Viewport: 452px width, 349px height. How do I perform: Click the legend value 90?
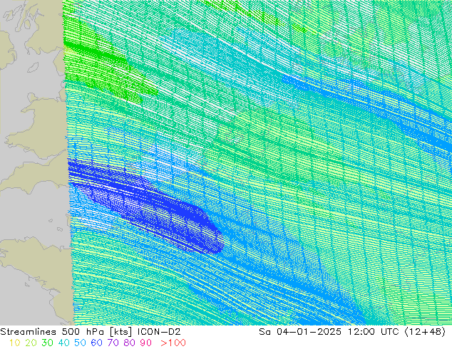146,343
